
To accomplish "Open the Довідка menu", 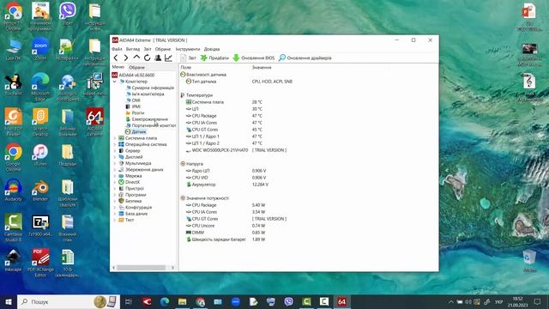I will pyautogui.click(x=212, y=49).
